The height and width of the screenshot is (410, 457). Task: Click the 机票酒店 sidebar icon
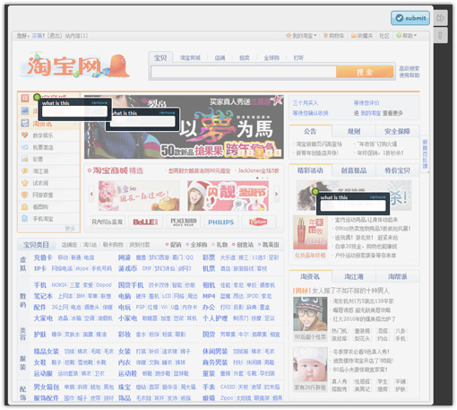coord(25,147)
